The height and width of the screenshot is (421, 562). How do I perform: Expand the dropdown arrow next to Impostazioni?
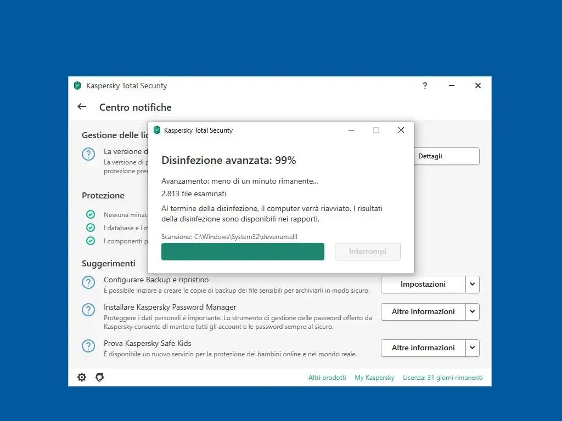click(x=473, y=285)
